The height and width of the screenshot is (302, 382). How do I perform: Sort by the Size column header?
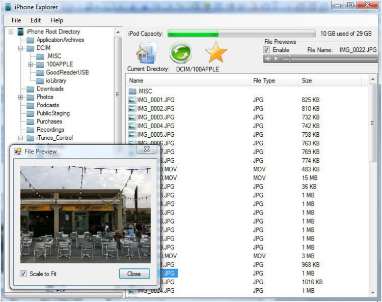[x=330, y=80]
